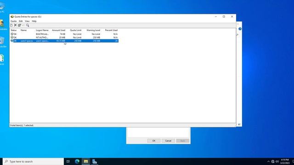Click the status icon of the user2-spacex row
Image resolution: width=294 pixels, height=165 pixels.
[12, 41]
